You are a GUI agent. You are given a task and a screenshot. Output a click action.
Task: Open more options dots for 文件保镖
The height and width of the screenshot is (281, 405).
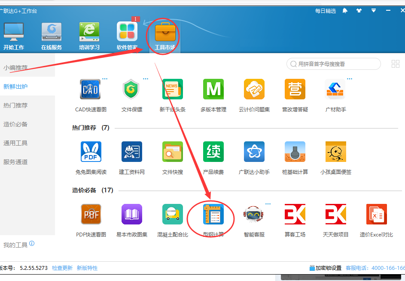point(146,79)
